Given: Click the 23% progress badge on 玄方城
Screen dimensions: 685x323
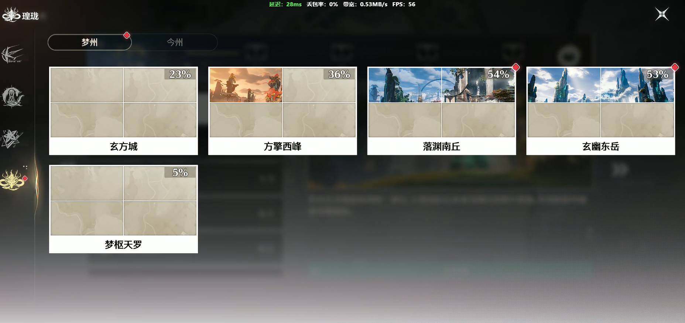Looking at the screenshot, I should pyautogui.click(x=180, y=74).
